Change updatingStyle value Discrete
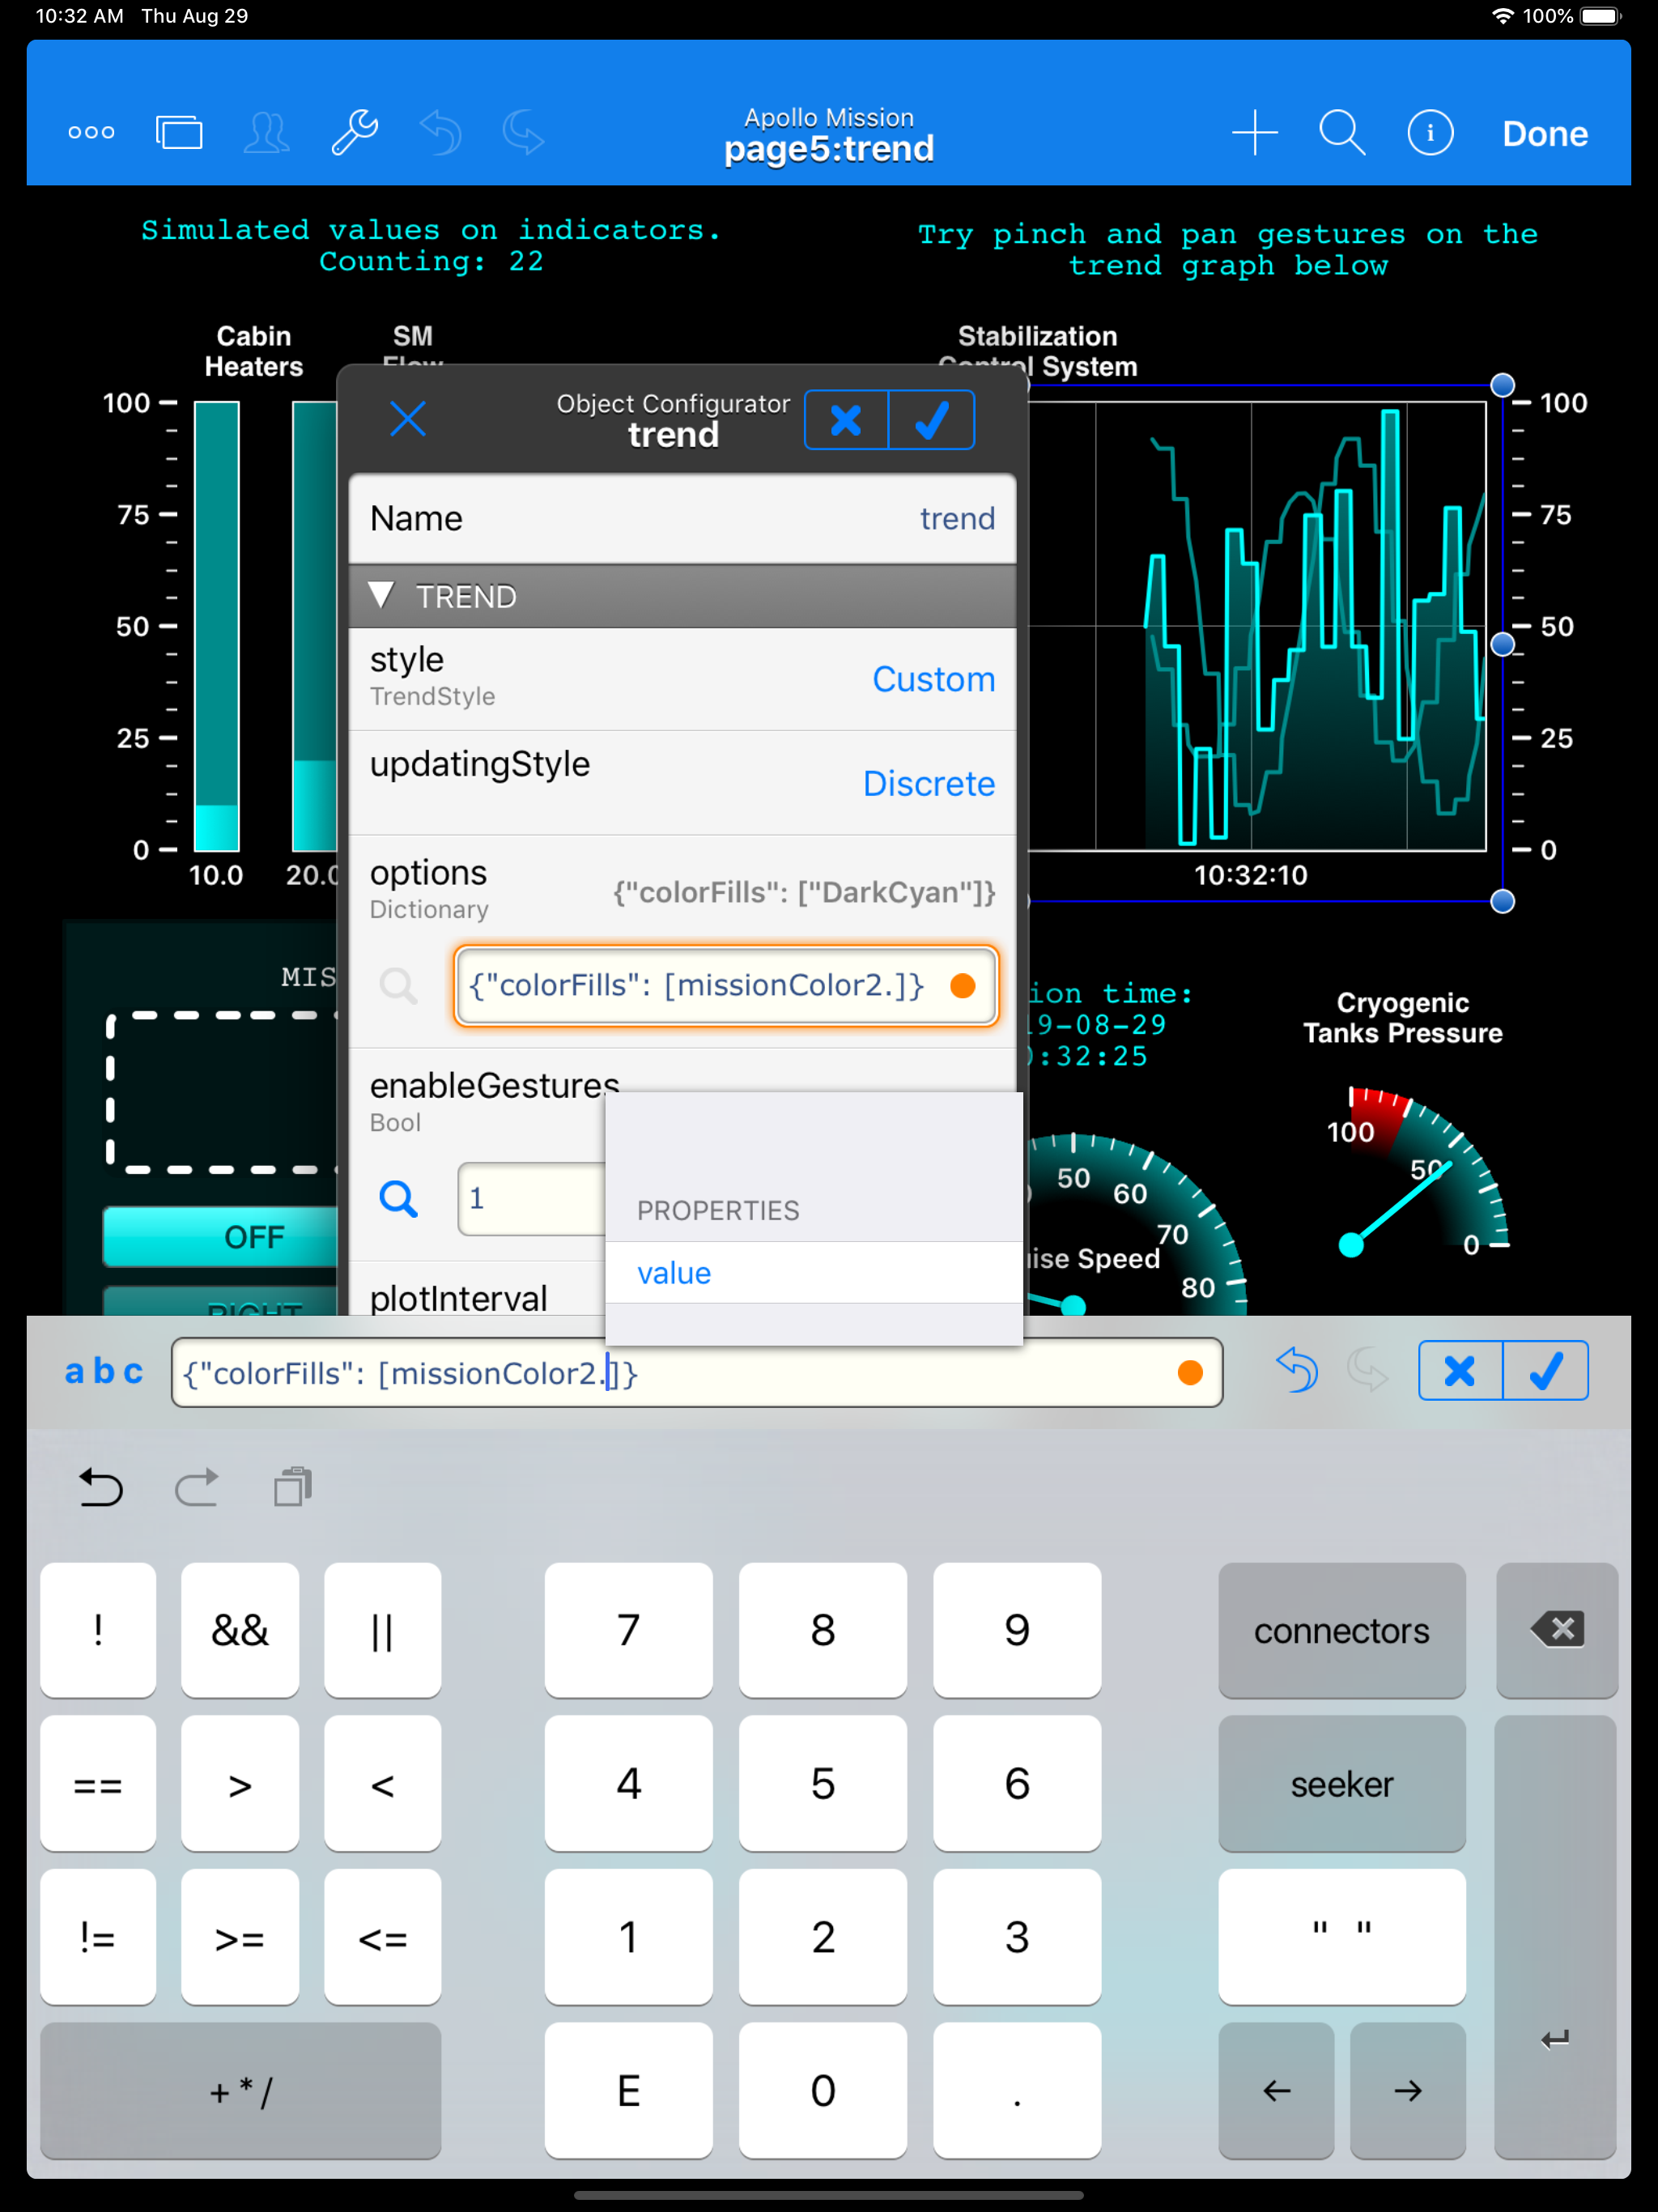This screenshot has width=1658, height=2212. click(x=928, y=783)
